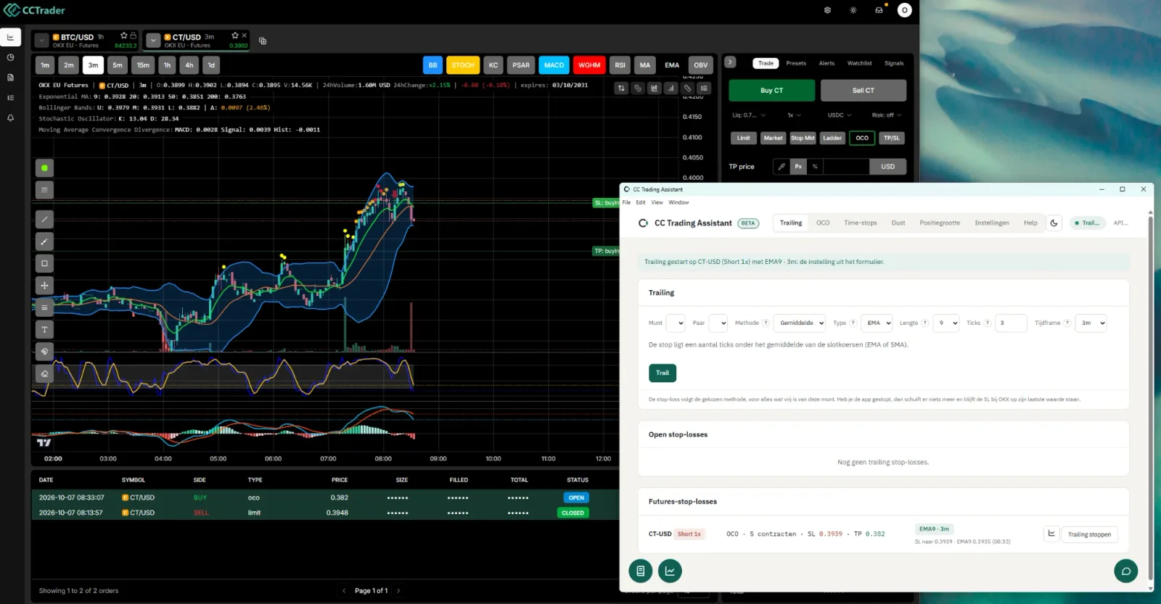Open CCTrader settings gear icon
Image resolution: width=1161 pixels, height=604 pixels.
point(827,10)
